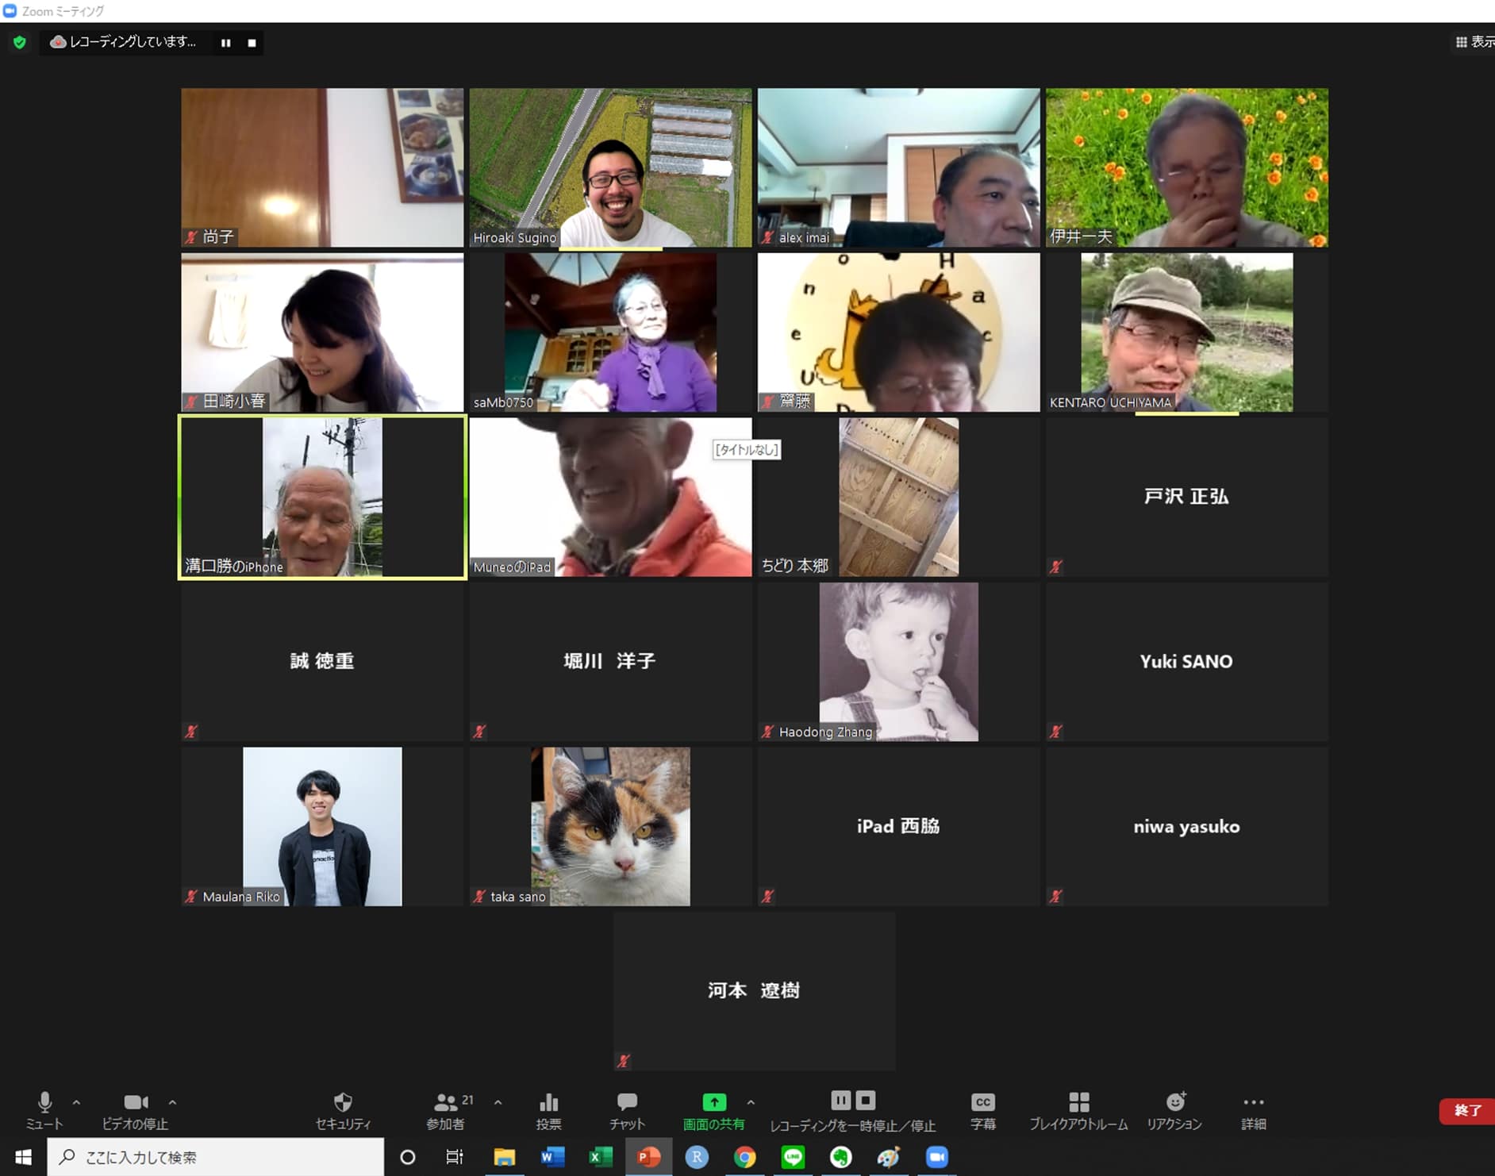
Task: Open Cortana circle icon in taskbar
Action: 408,1157
